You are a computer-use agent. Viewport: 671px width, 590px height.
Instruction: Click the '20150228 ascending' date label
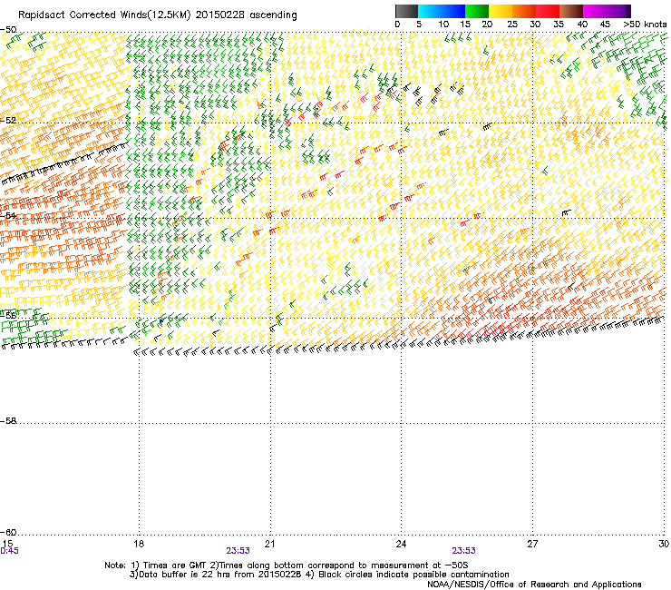246,15
